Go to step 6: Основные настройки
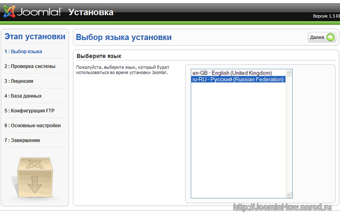The width and height of the screenshot is (340, 214). coord(32,125)
